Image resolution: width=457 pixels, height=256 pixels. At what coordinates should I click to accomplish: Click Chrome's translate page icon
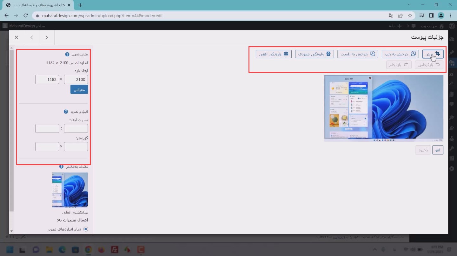[391, 15]
